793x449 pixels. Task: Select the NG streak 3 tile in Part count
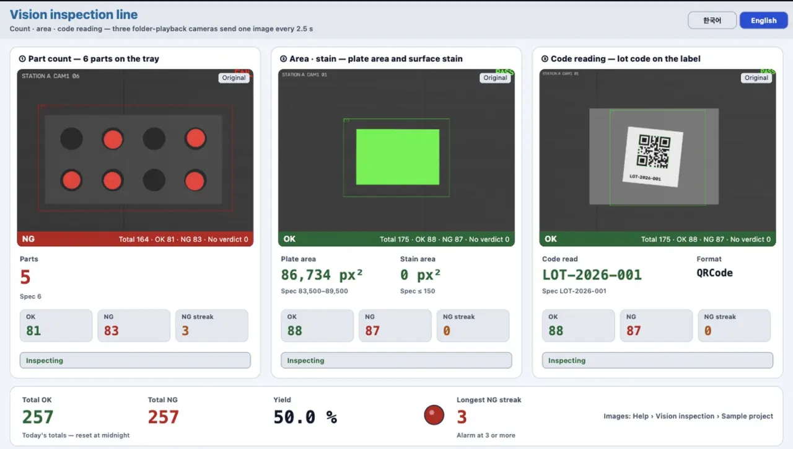[212, 326]
